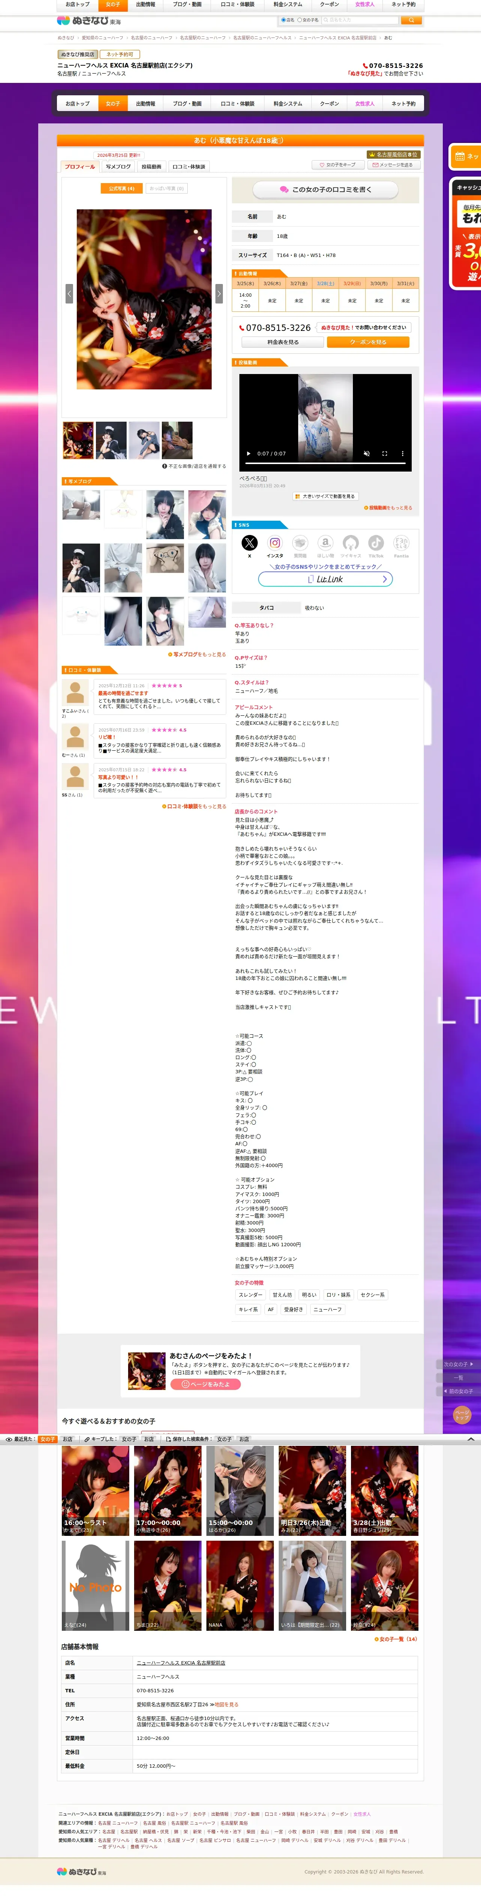
Task: Open the 地図を見る address link
Action: coord(226,1705)
